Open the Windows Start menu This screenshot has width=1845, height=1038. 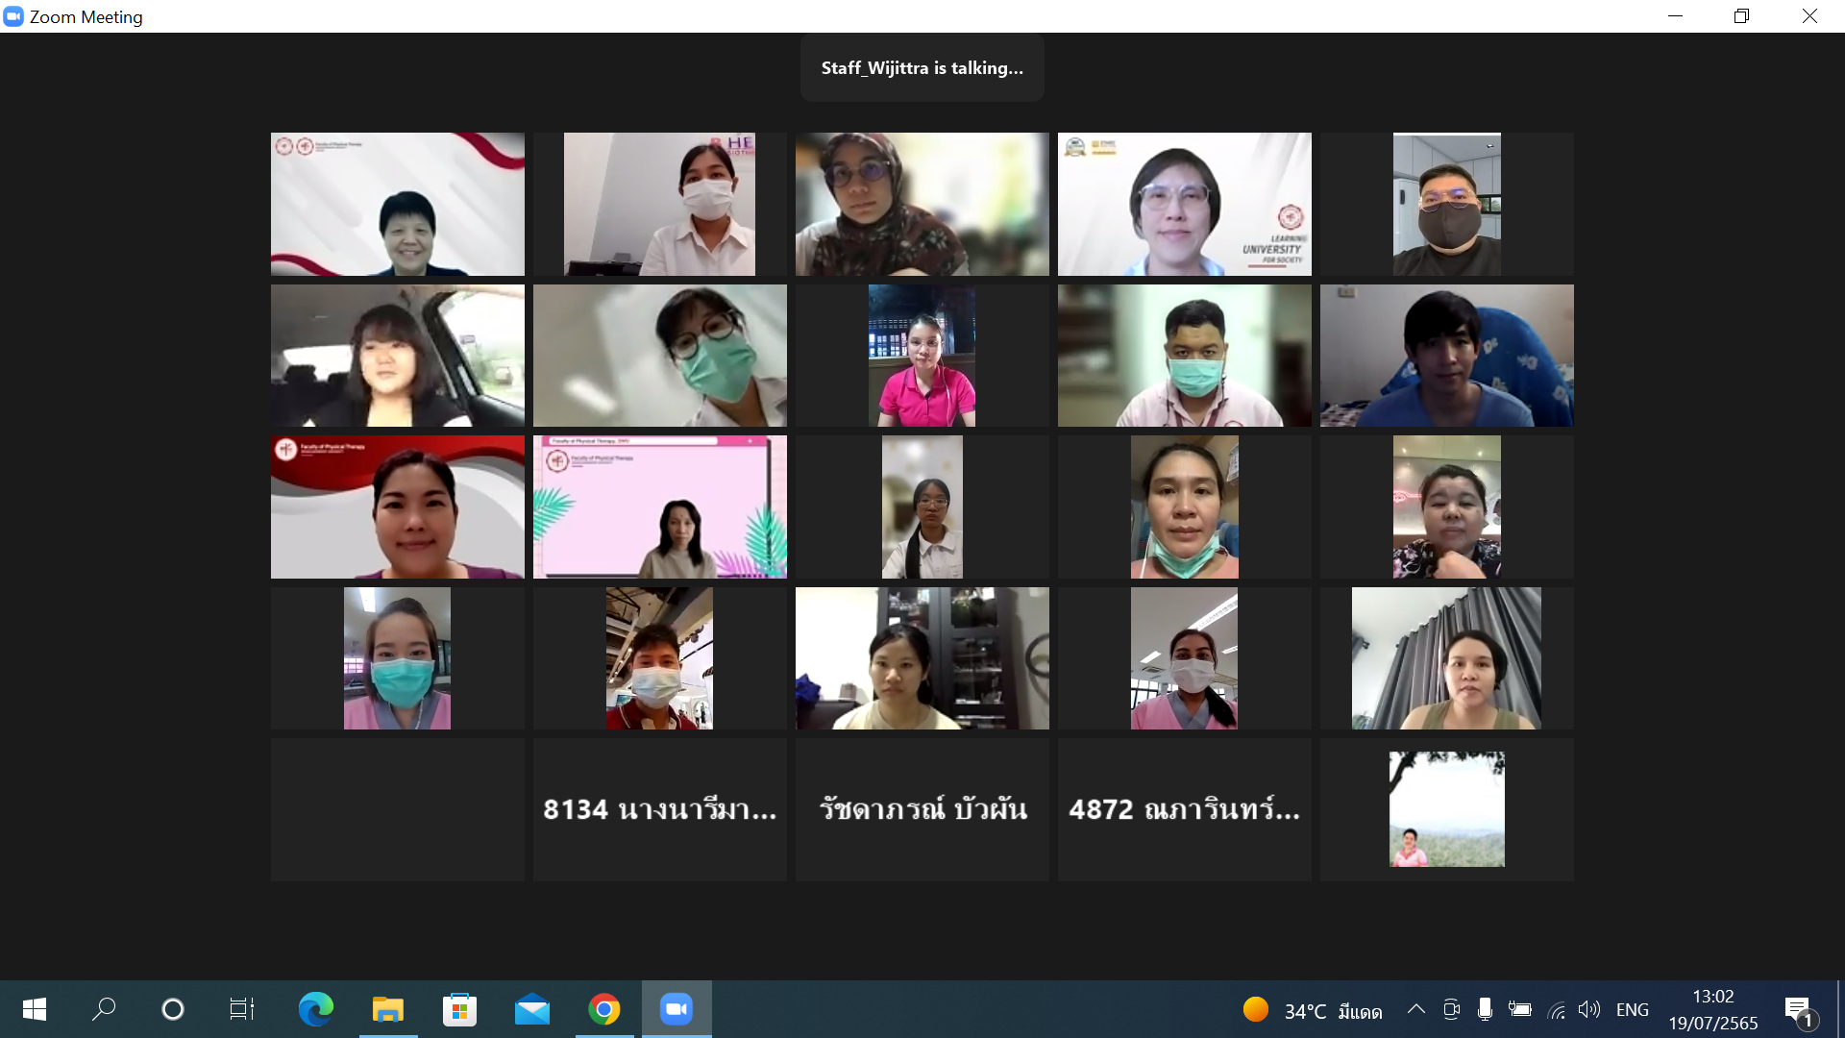click(35, 1009)
